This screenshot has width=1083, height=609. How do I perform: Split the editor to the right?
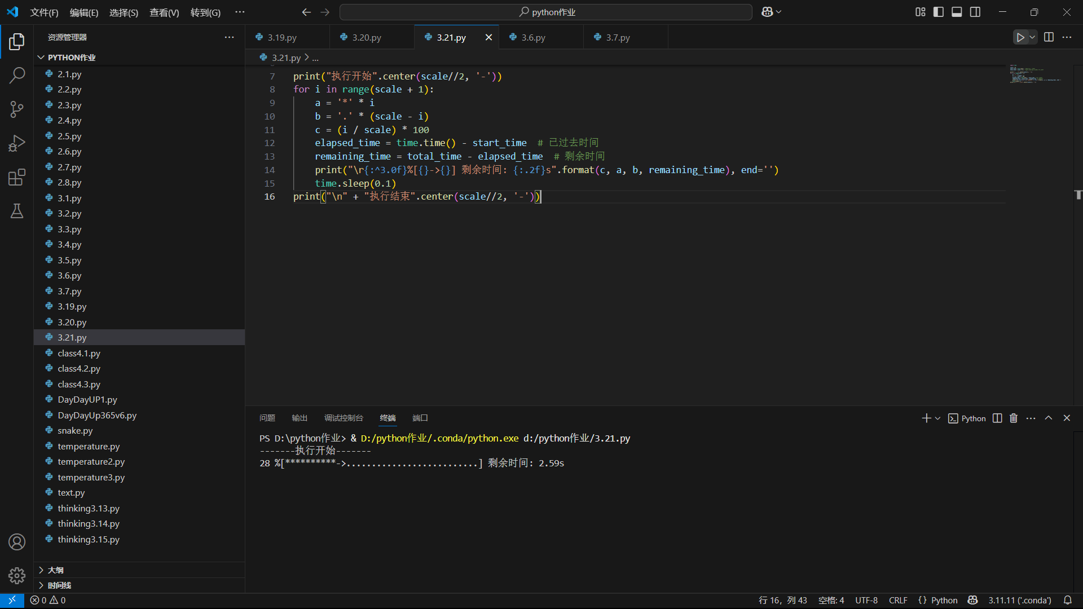pos(1049,37)
